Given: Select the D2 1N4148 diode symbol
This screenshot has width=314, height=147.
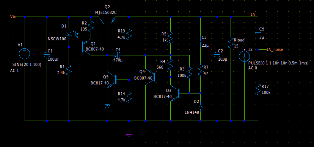Looking at the screenshot, I should pos(200,107).
